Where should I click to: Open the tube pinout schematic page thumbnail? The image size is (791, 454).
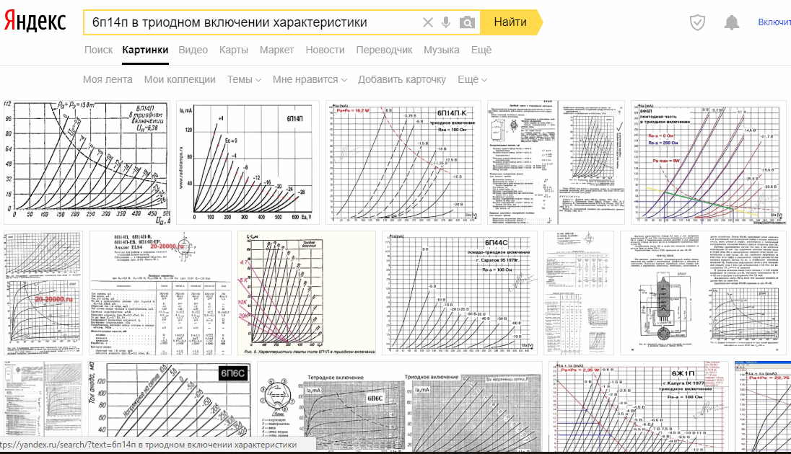(x=703, y=293)
